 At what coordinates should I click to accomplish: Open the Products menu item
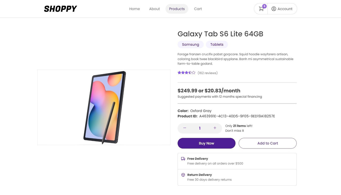coord(177,9)
